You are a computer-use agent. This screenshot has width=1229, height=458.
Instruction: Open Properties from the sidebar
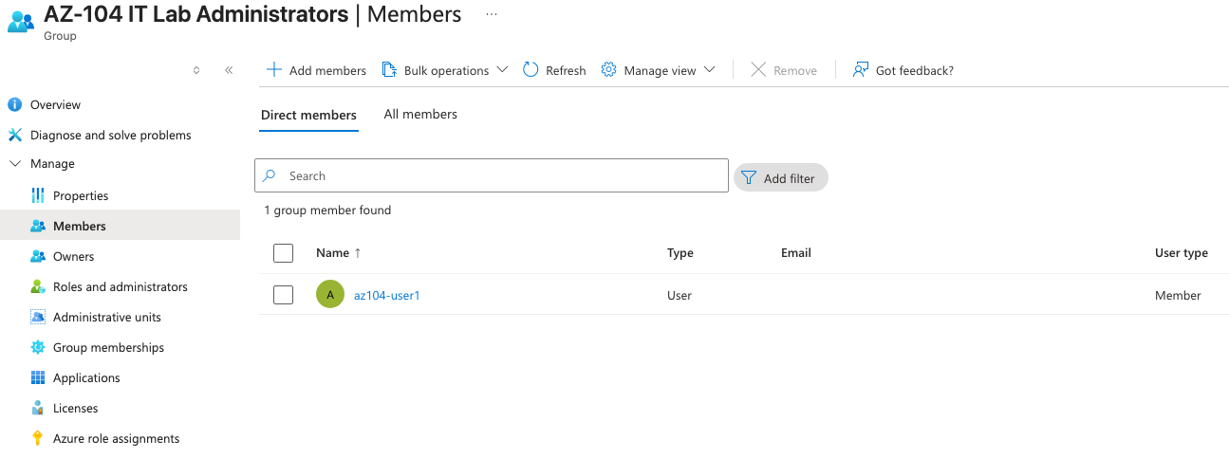point(81,195)
